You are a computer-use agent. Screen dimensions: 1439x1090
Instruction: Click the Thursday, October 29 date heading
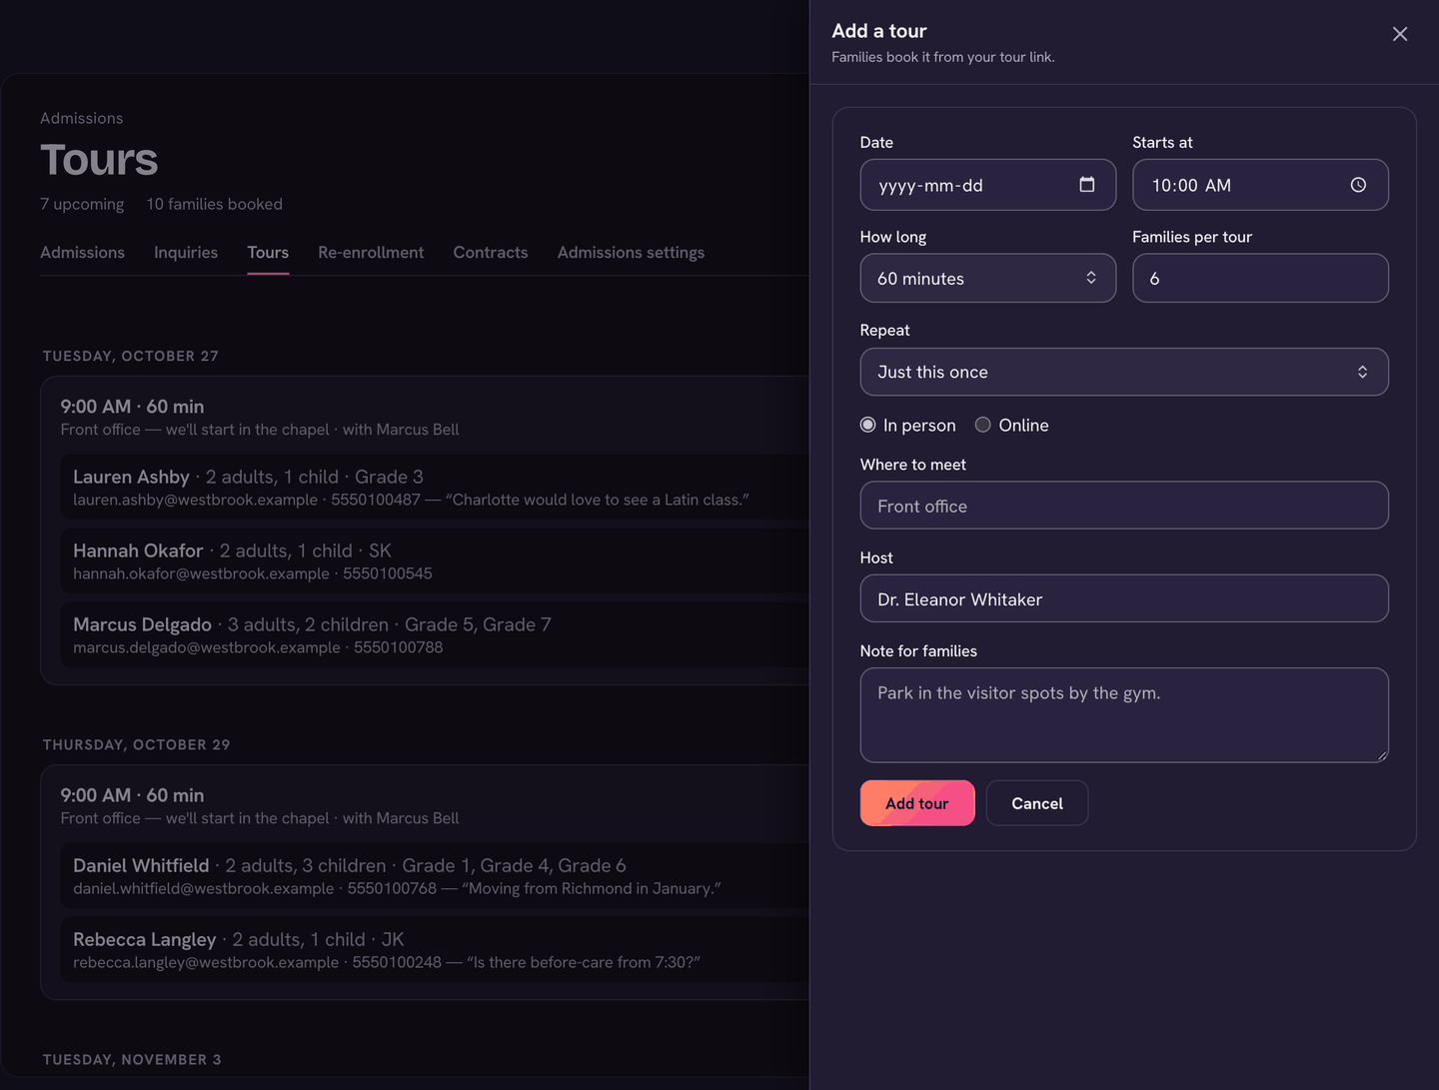point(137,744)
